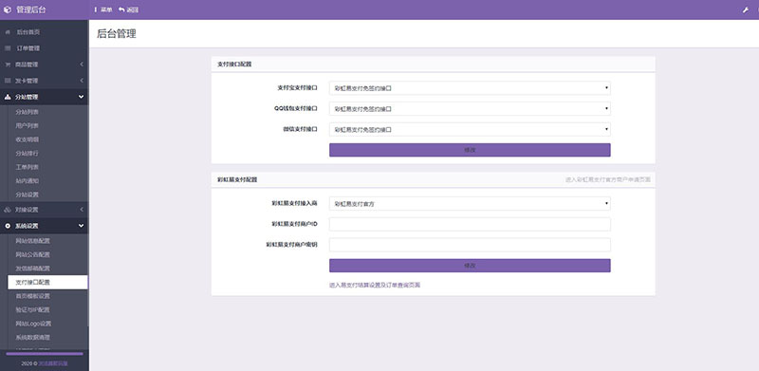
Task: Click the gear icon beside 系统设置
Action: pos(8,226)
